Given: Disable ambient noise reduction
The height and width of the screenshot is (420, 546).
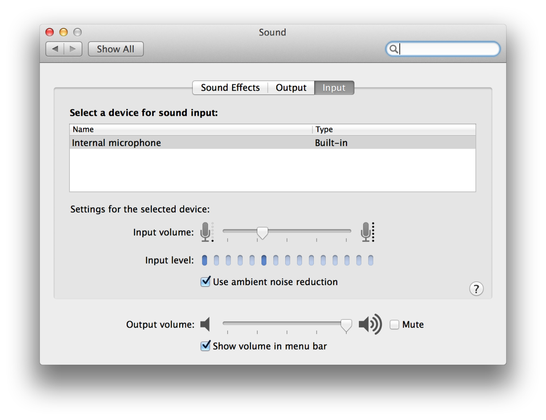Looking at the screenshot, I should point(205,282).
